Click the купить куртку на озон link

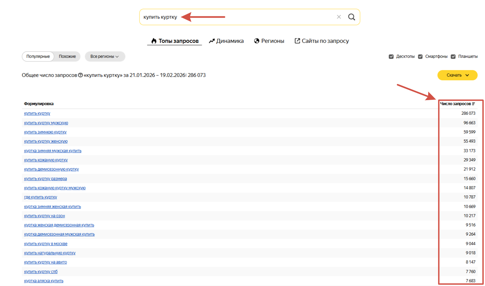point(44,216)
